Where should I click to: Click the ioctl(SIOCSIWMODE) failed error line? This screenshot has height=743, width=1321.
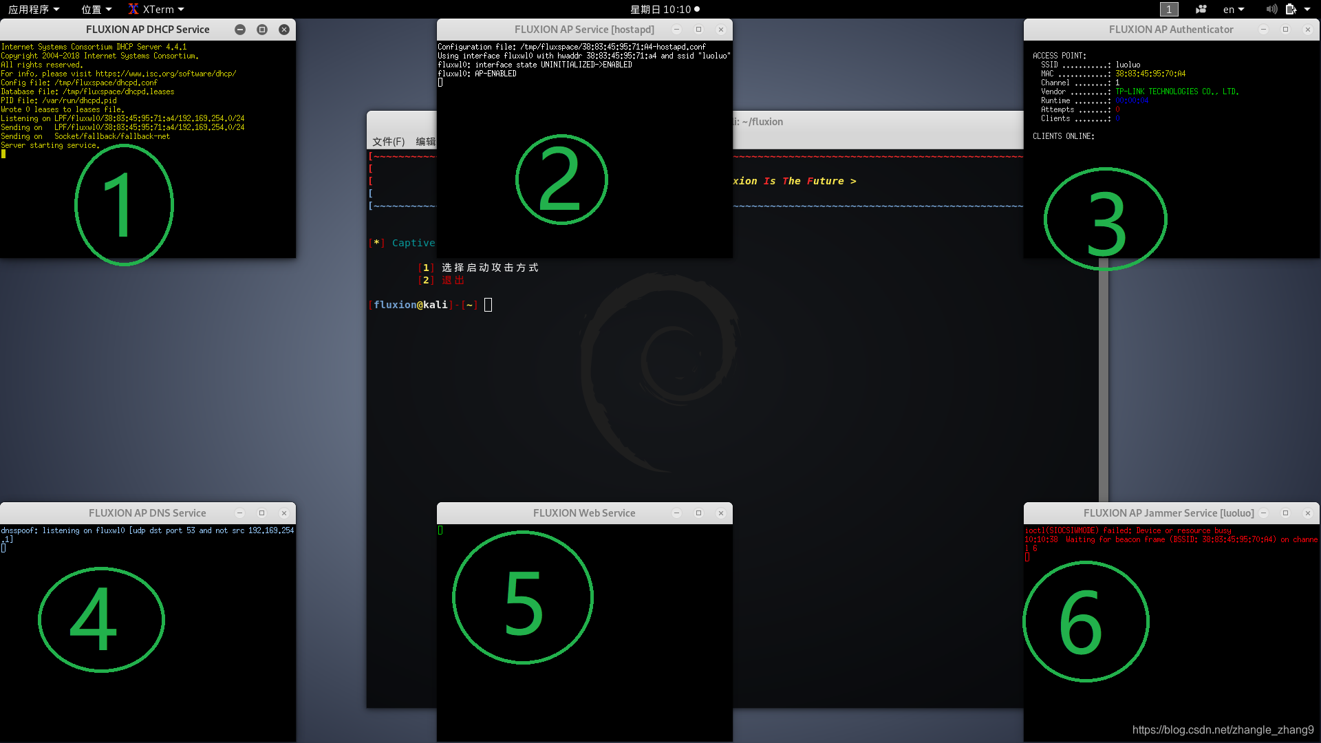1128,530
